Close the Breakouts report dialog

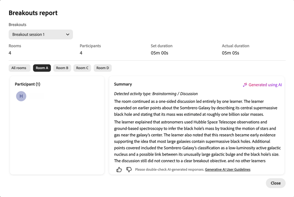(276, 183)
